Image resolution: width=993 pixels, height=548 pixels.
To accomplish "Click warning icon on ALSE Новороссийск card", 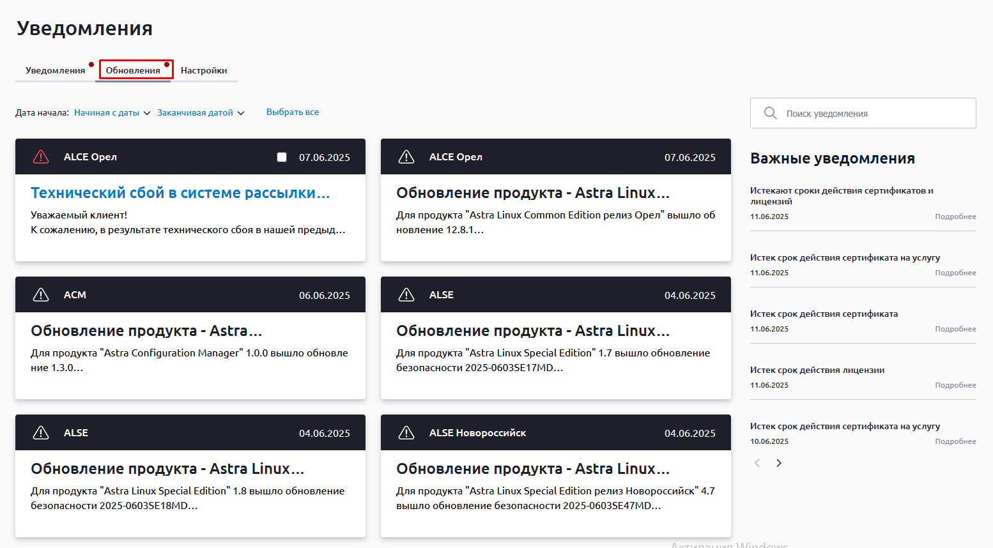I will pyautogui.click(x=406, y=433).
